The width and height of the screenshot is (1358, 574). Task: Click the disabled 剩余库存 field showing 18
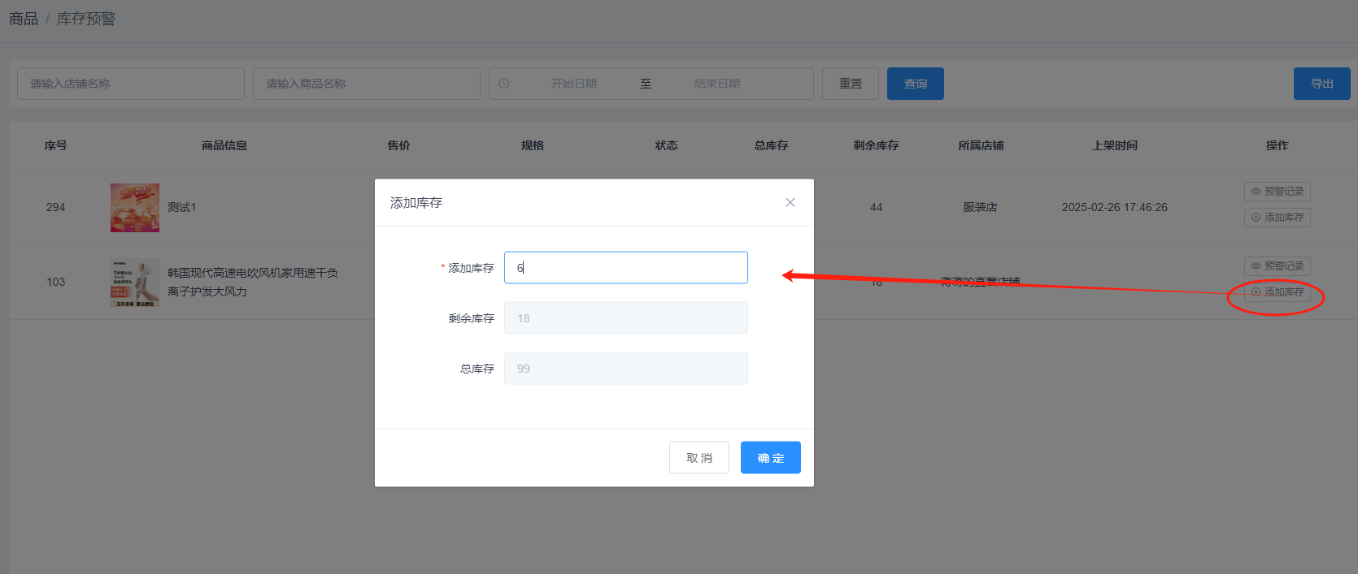625,318
